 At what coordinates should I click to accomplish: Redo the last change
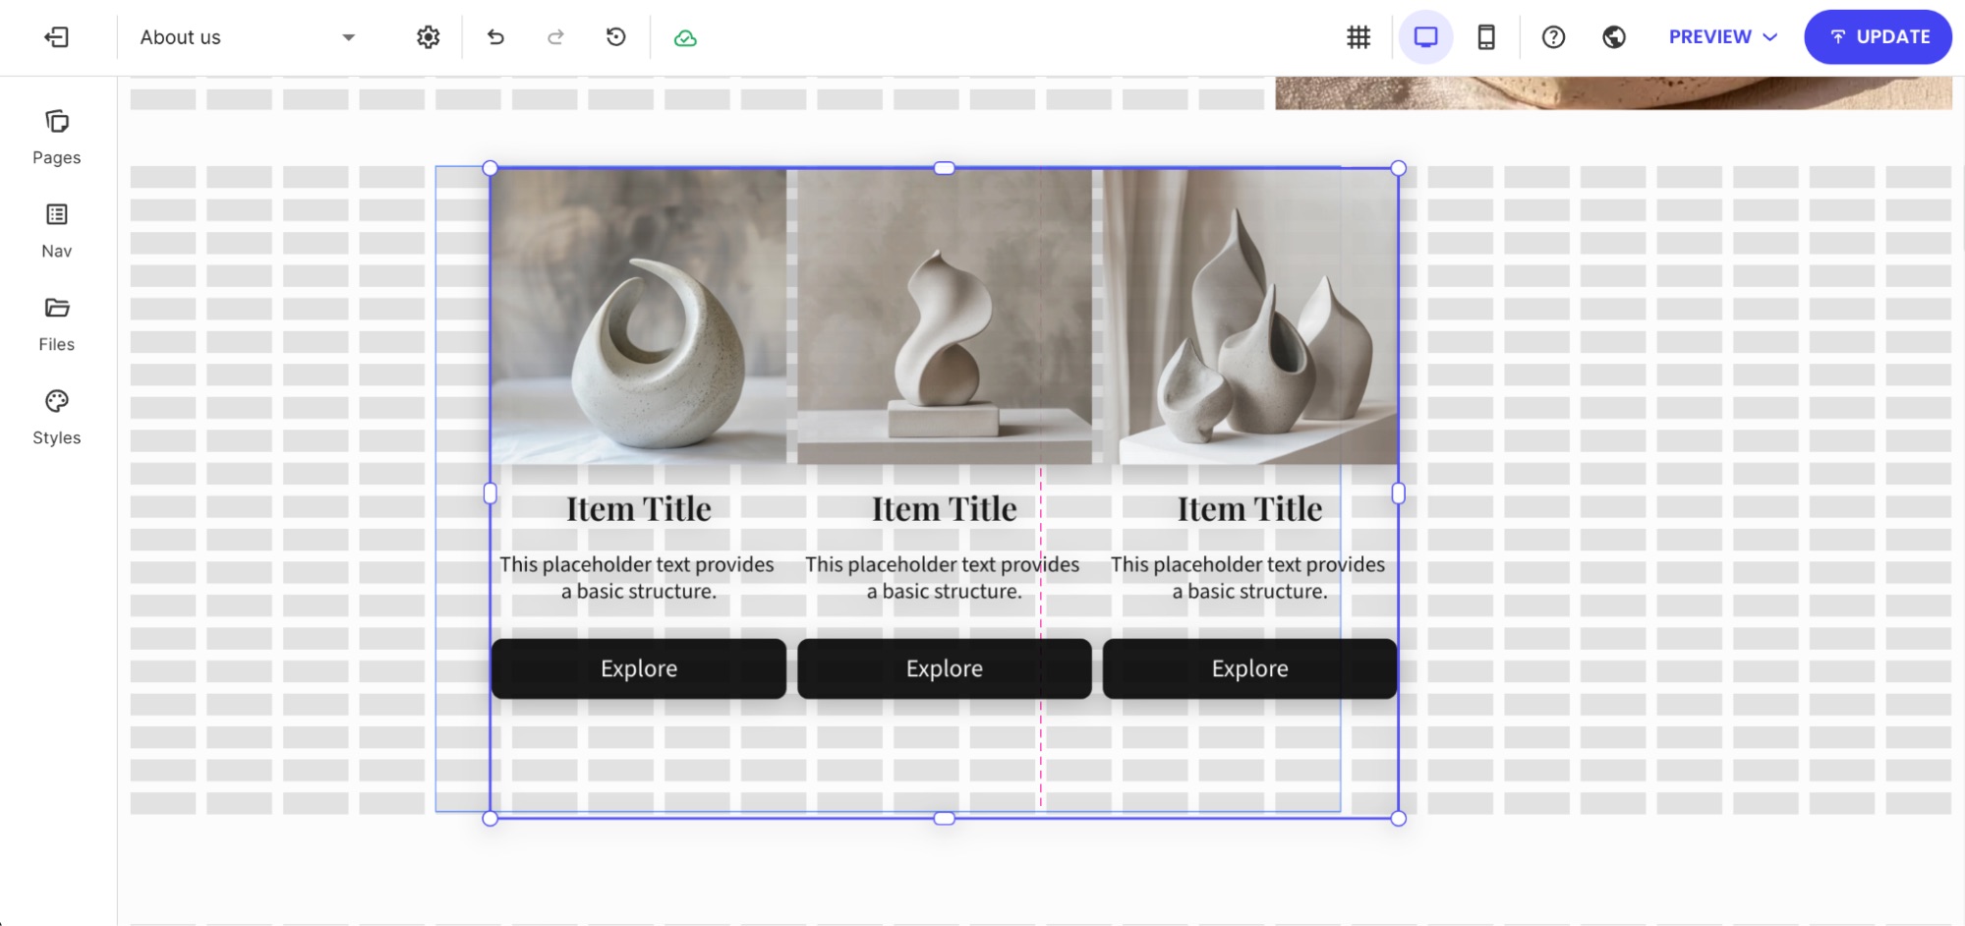click(x=555, y=37)
